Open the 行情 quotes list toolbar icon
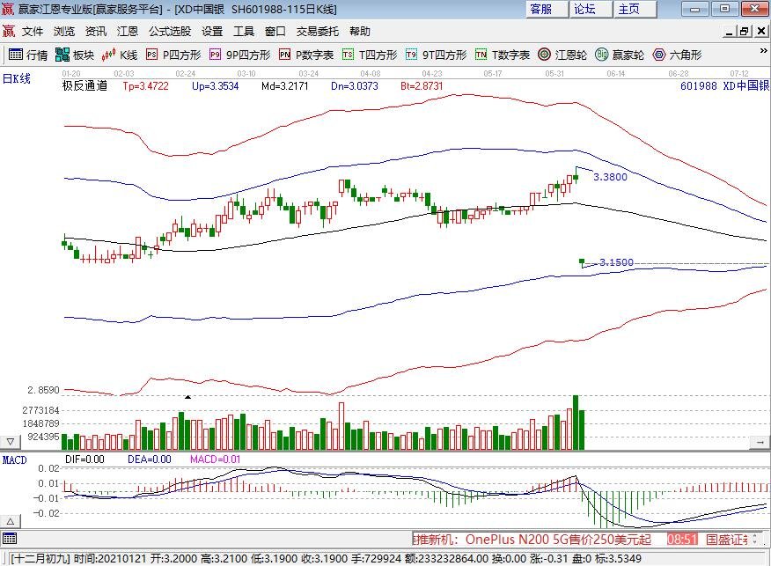This screenshot has width=771, height=566. [28, 55]
